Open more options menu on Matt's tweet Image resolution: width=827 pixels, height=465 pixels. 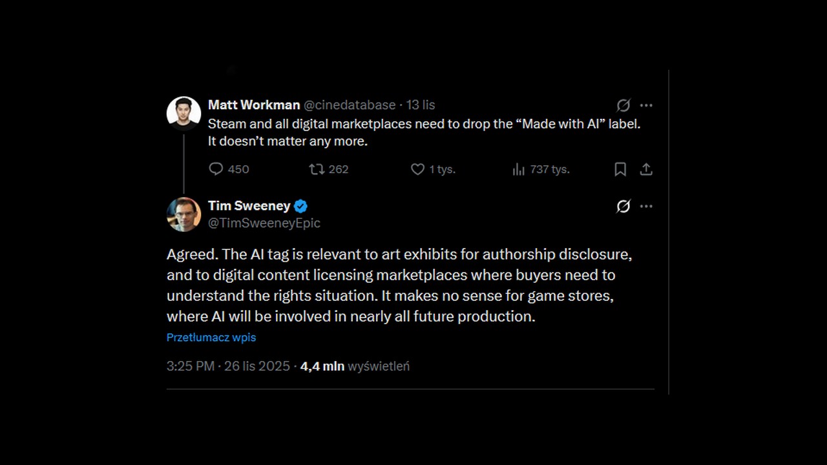(645, 105)
